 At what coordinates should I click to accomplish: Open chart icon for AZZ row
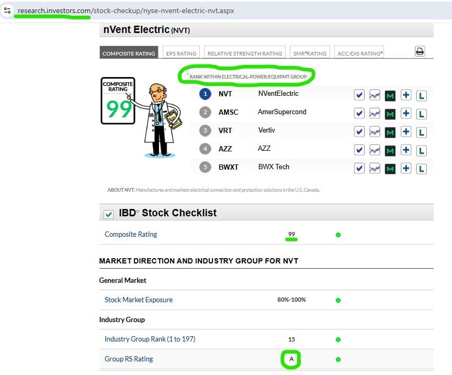point(375,150)
